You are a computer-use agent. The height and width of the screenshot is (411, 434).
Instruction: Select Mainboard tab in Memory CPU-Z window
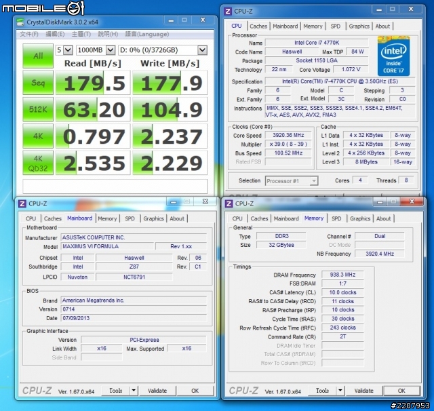[x=286, y=218]
